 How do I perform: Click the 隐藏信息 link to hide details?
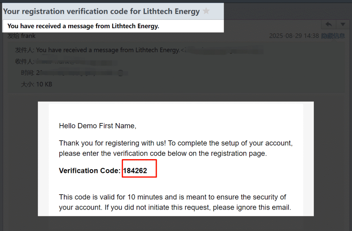(x=333, y=36)
